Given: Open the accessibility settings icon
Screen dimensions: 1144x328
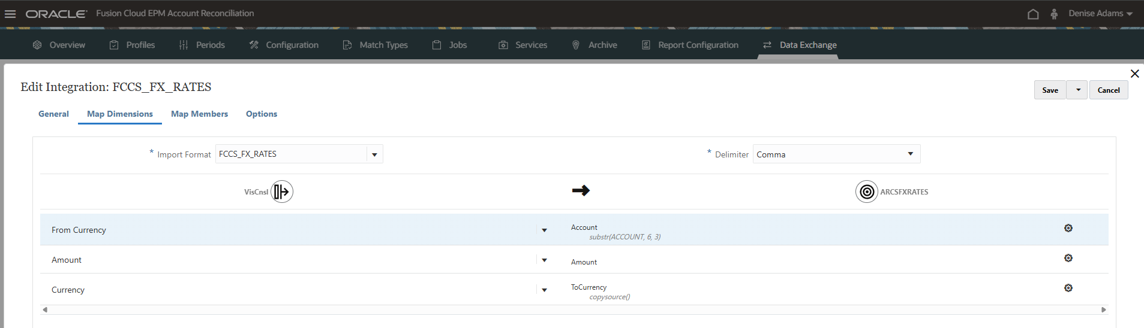Looking at the screenshot, I should tap(1054, 14).
